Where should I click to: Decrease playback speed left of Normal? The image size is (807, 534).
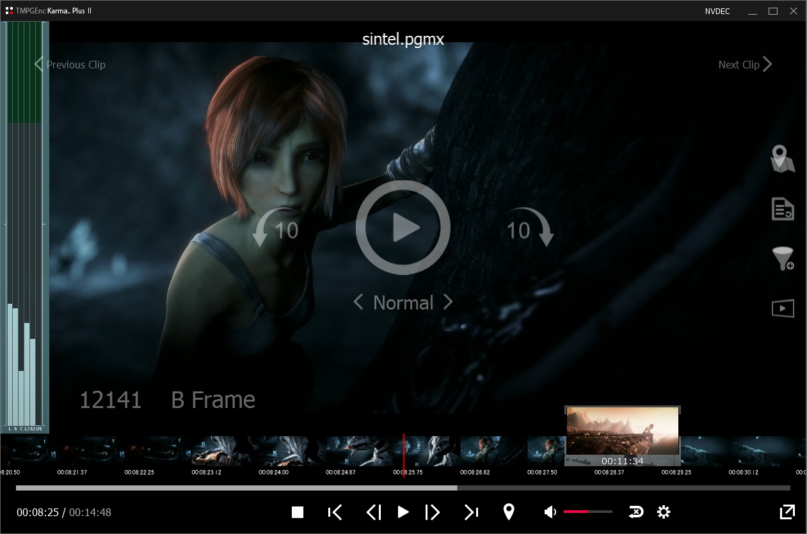[x=358, y=302]
